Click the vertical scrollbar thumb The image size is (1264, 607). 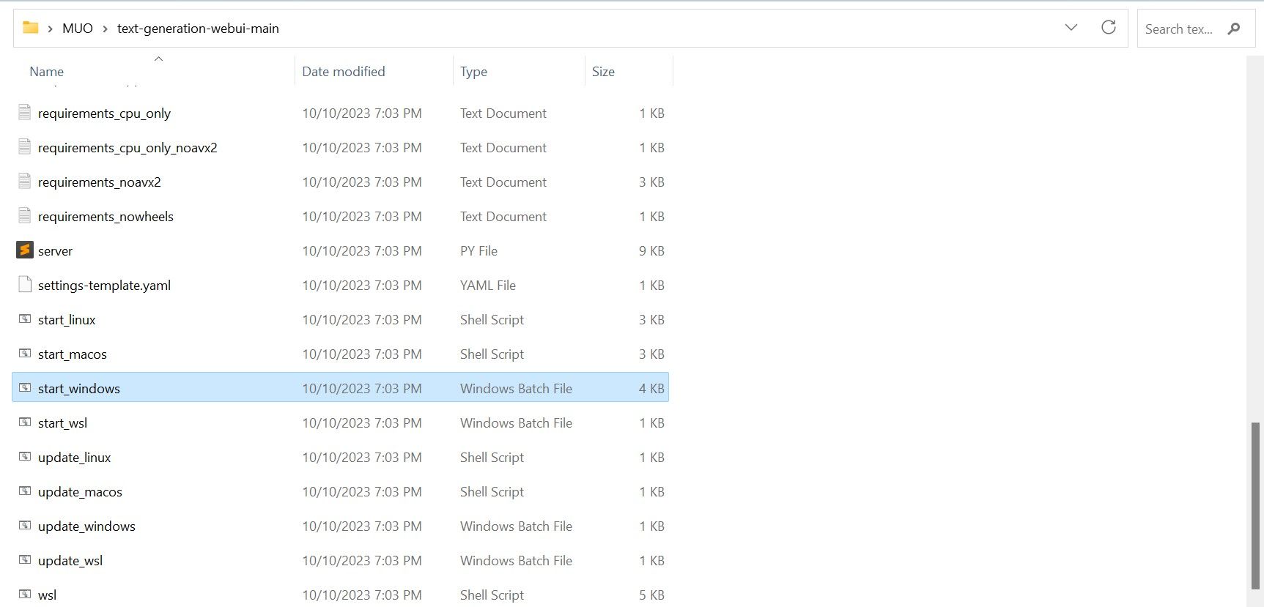pos(1255,504)
